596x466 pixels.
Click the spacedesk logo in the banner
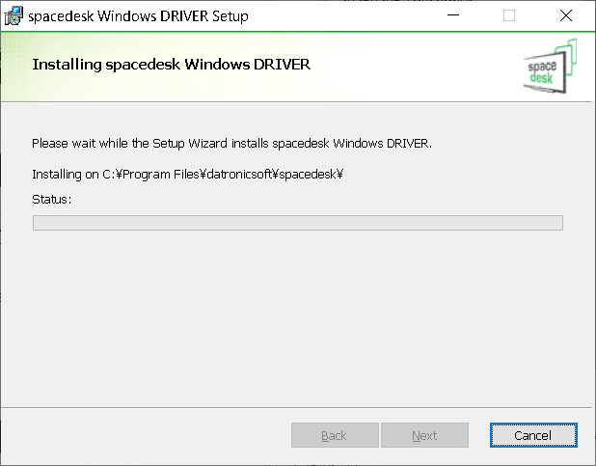point(547,66)
